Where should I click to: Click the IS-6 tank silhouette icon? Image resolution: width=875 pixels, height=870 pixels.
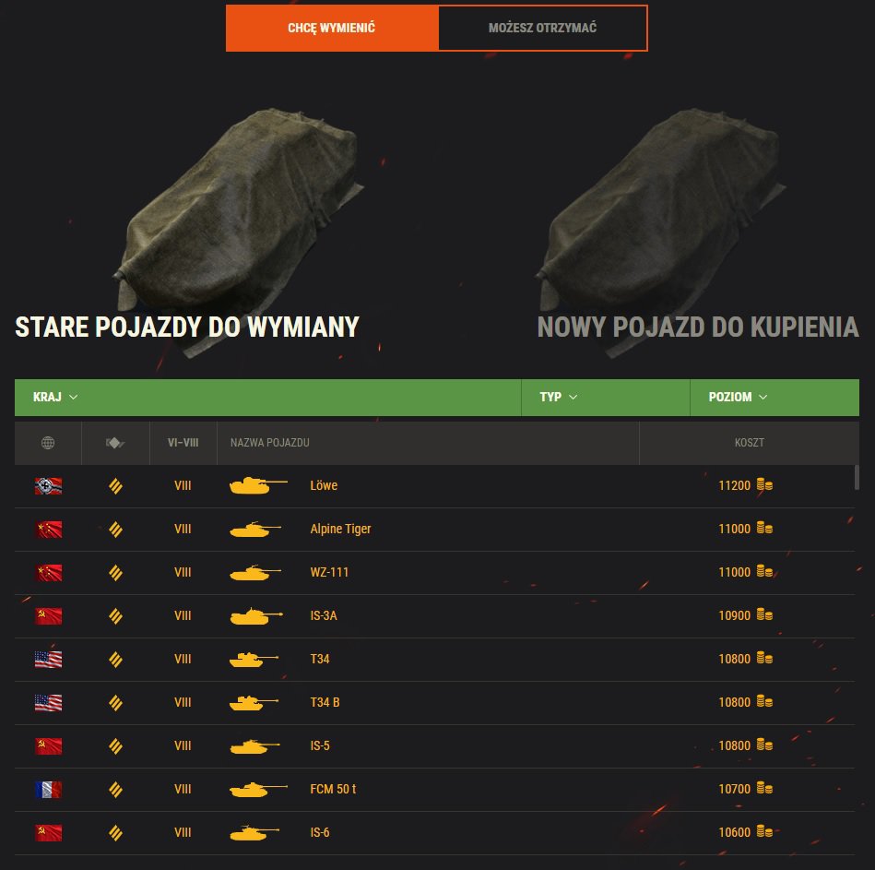click(x=254, y=832)
